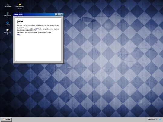
Task: Click the empty taskbar area beside Start
Action: (x=79, y=120)
